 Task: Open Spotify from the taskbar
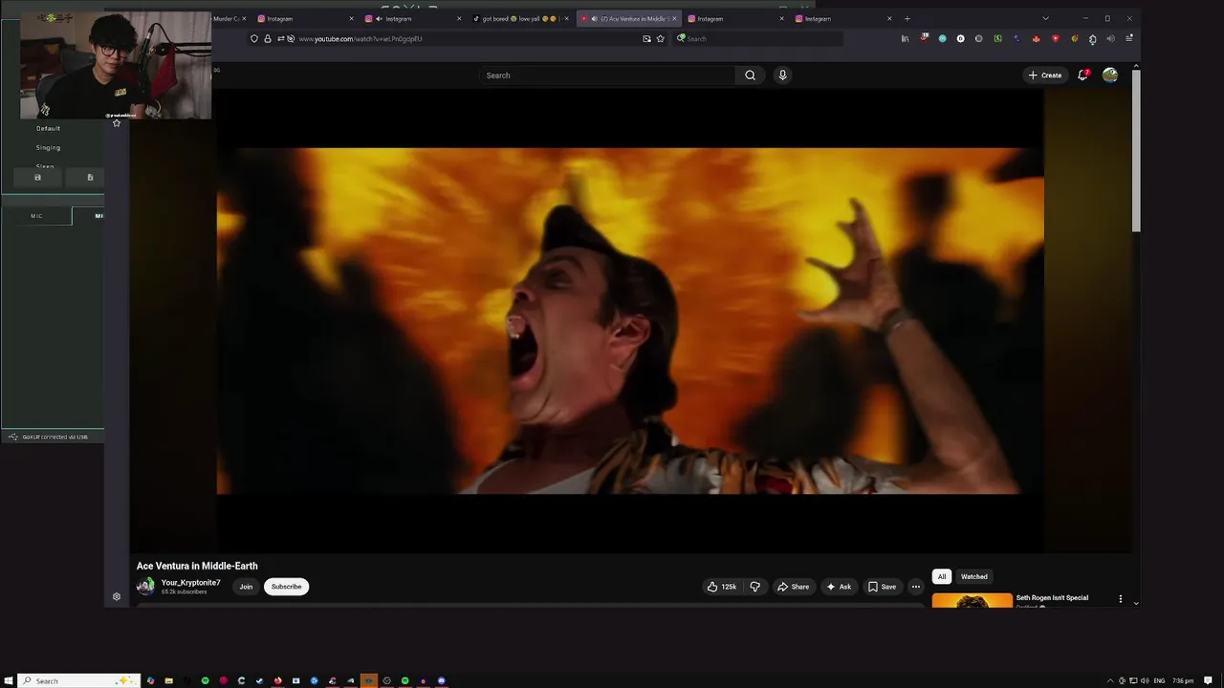click(x=205, y=680)
